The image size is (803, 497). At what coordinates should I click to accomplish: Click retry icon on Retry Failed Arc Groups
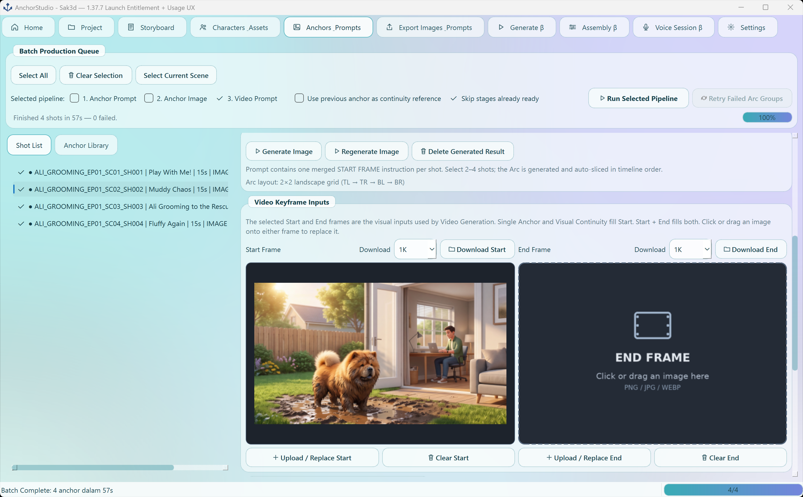click(x=704, y=98)
